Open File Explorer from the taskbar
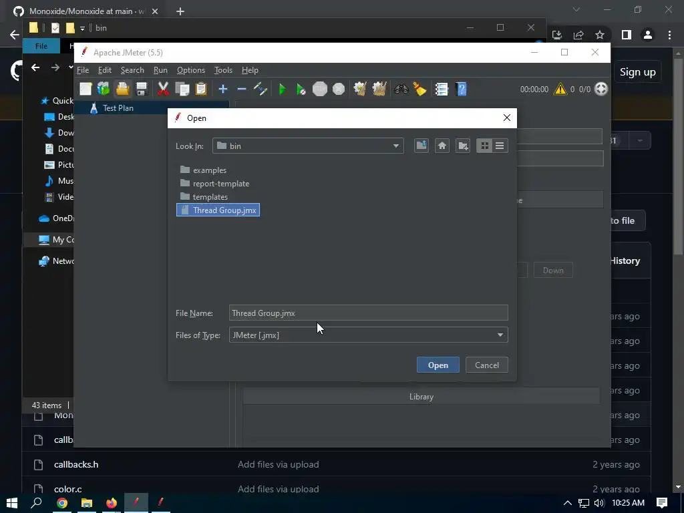The image size is (684, 513). click(87, 503)
